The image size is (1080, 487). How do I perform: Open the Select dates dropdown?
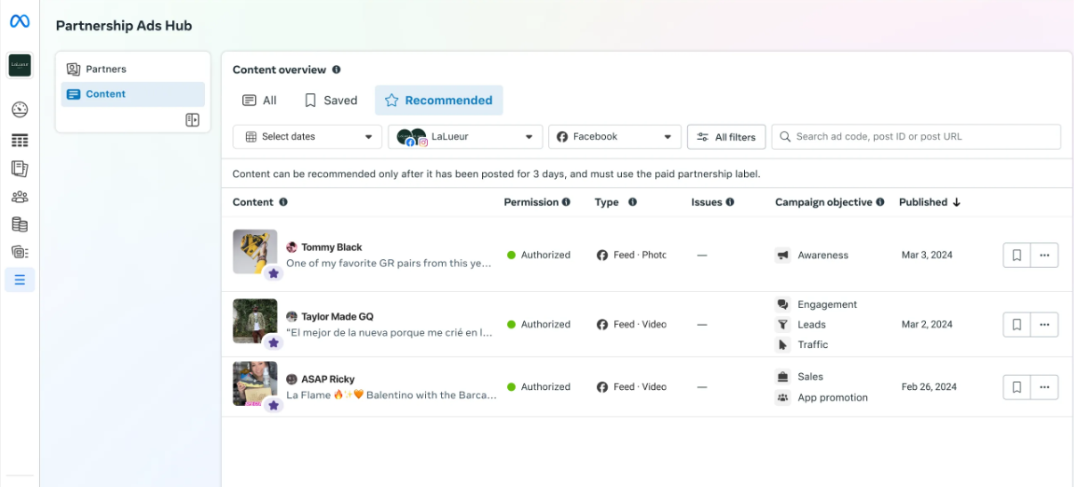307,137
